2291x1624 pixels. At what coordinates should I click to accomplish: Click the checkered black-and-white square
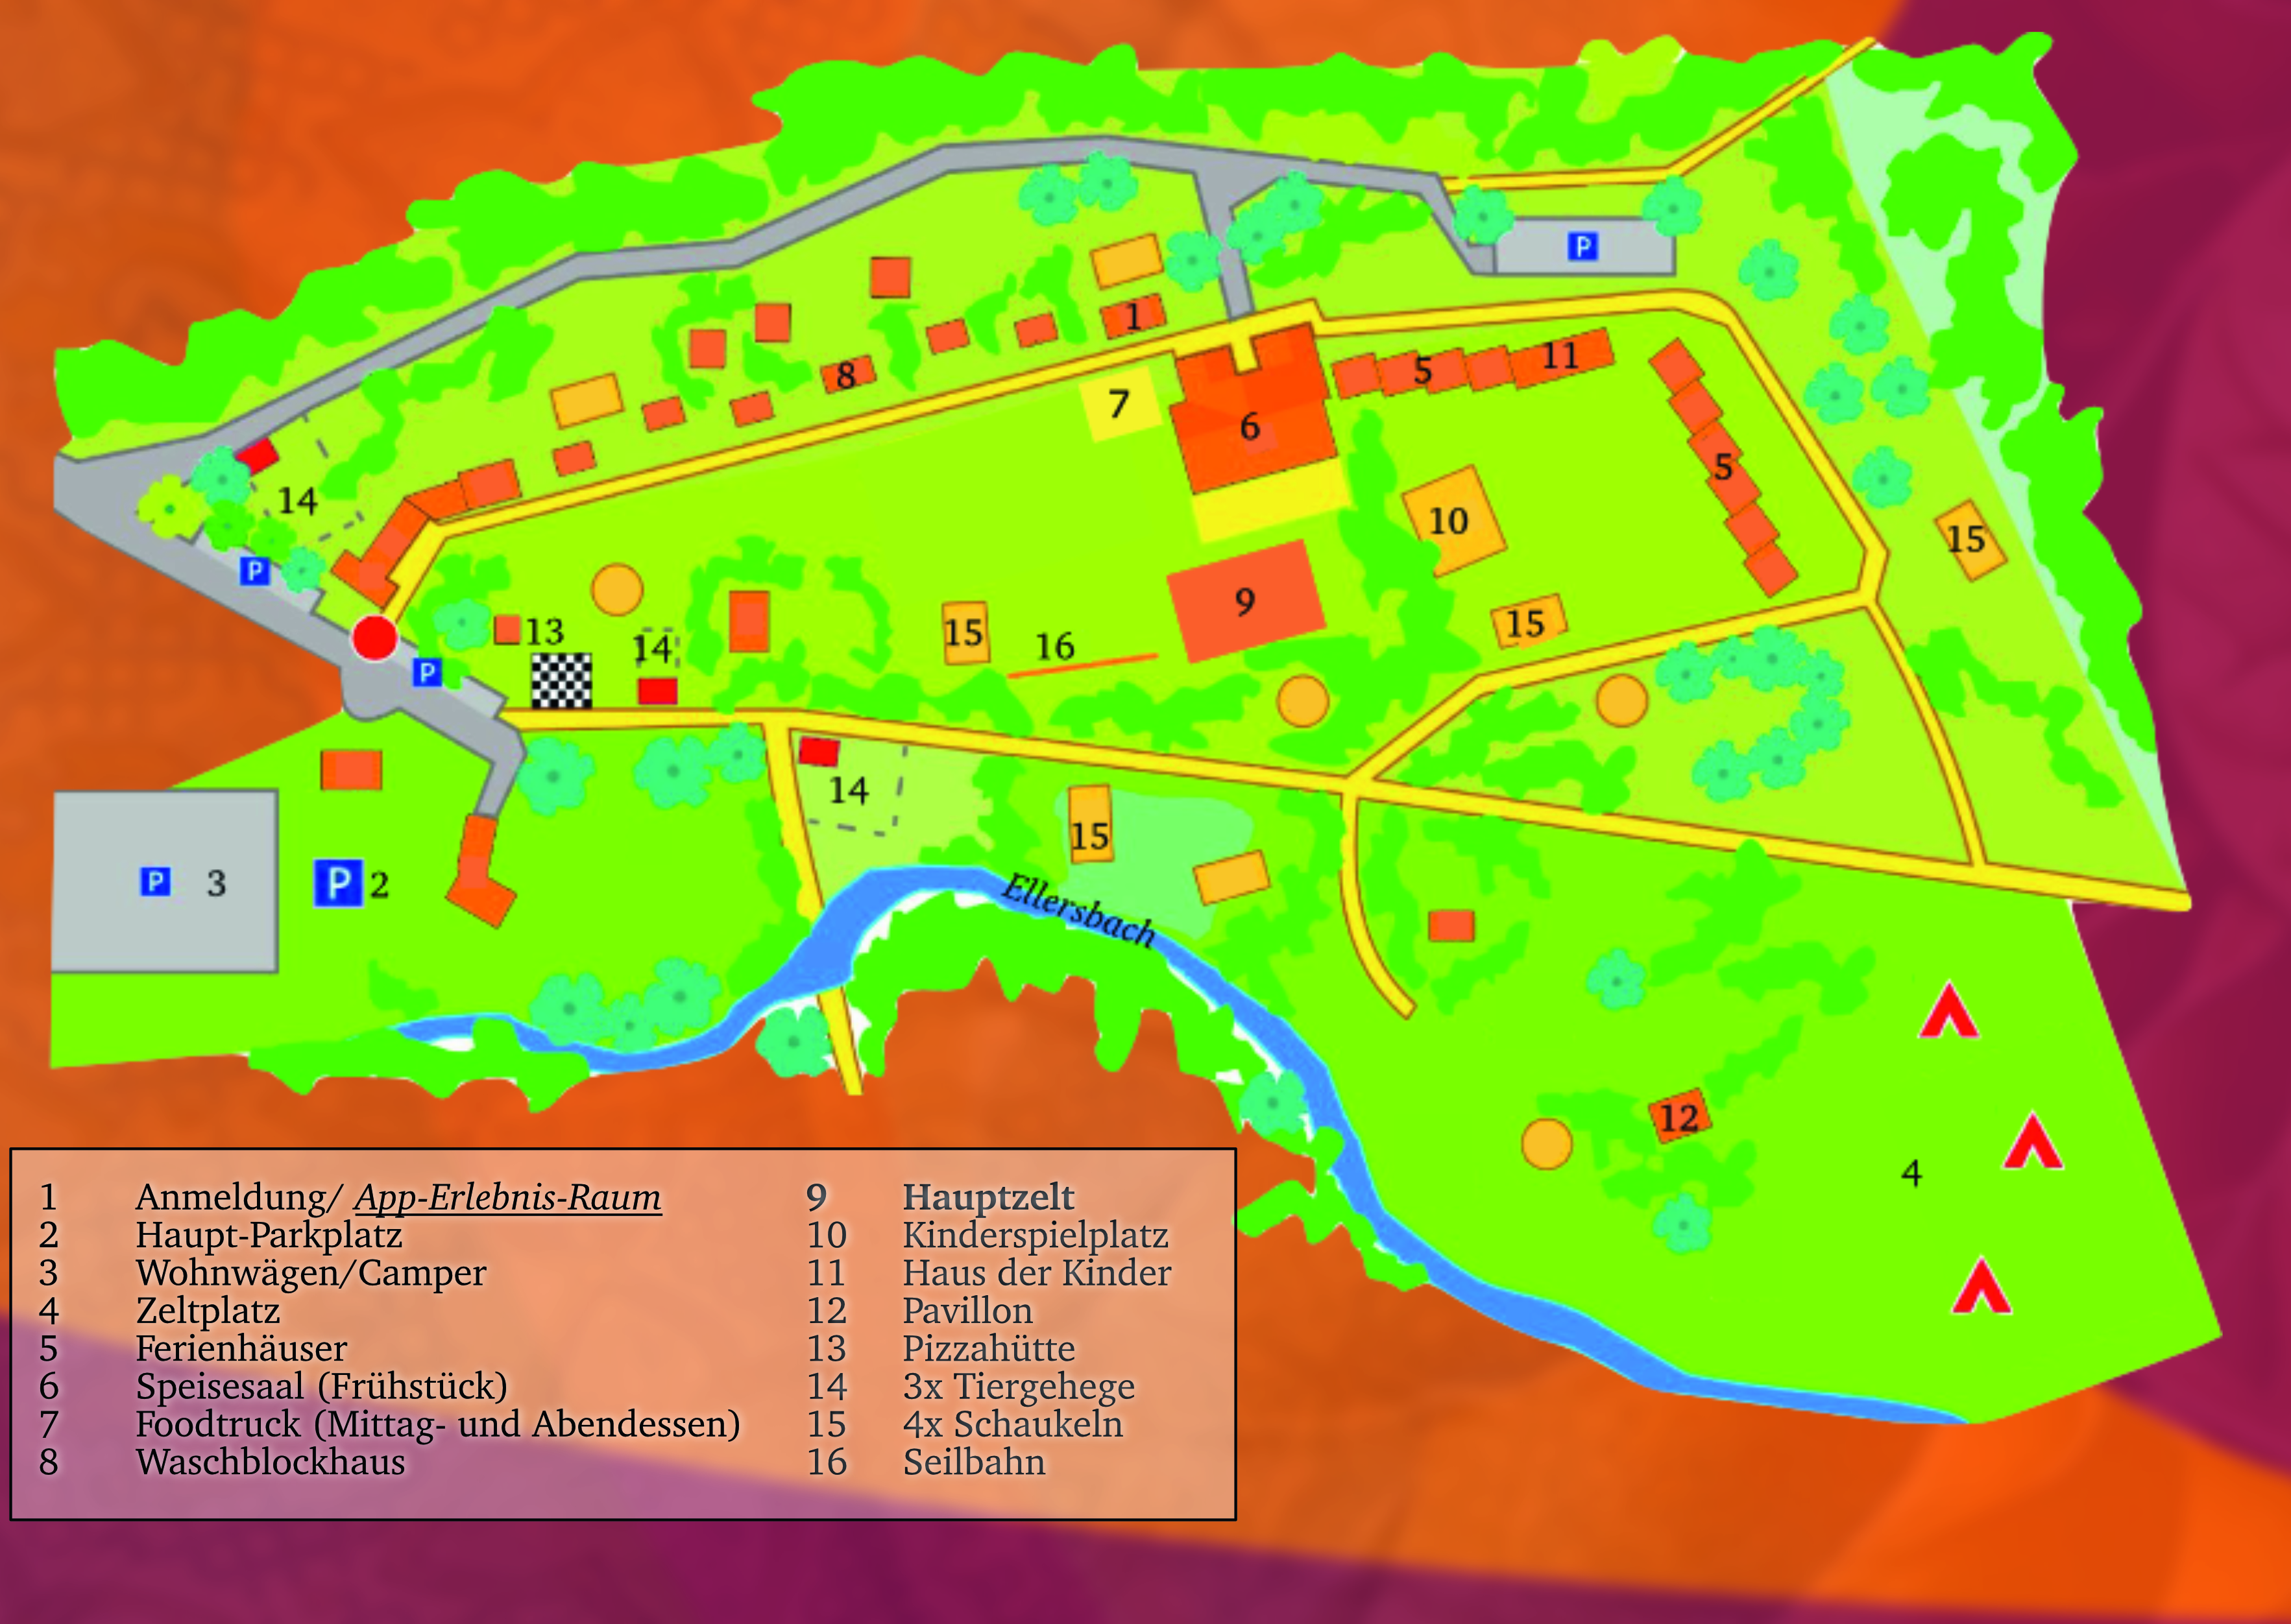[x=561, y=680]
